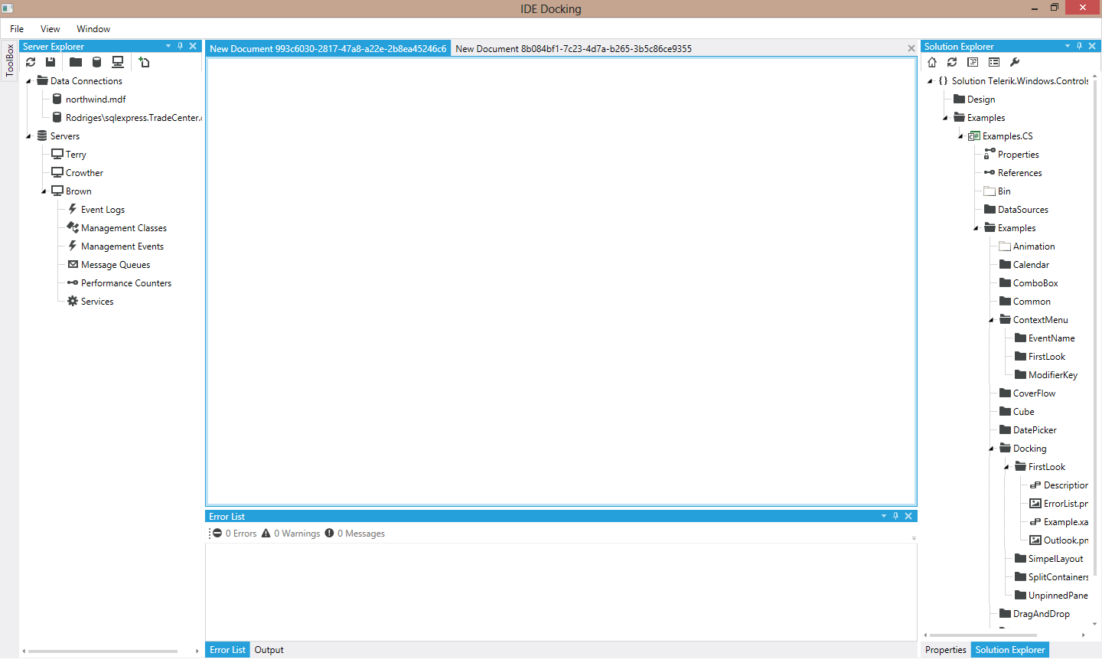Click the new document icon with green plus
The height and width of the screenshot is (666, 1102).
[144, 62]
